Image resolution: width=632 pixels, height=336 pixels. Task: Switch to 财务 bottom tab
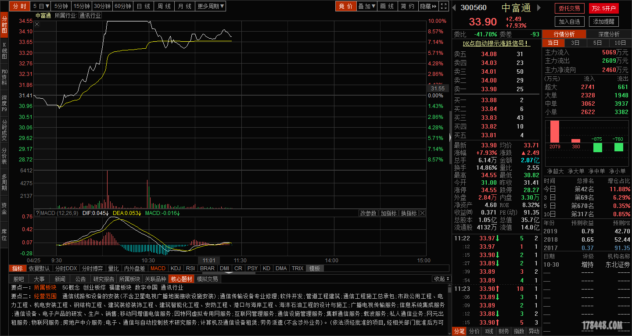click(x=504, y=332)
